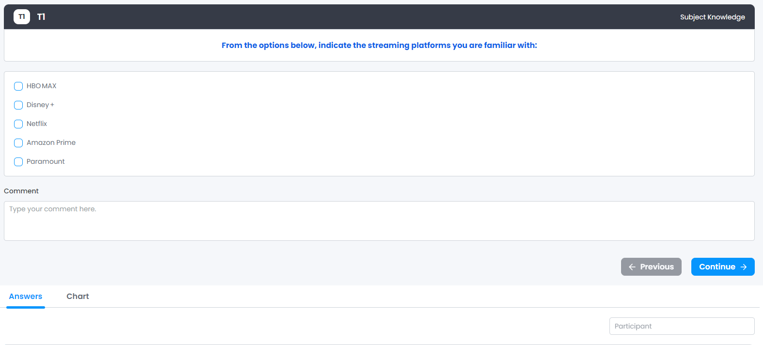This screenshot has width=763, height=345.
Task: Check the HBO MAX checkbox
Action: 18,86
